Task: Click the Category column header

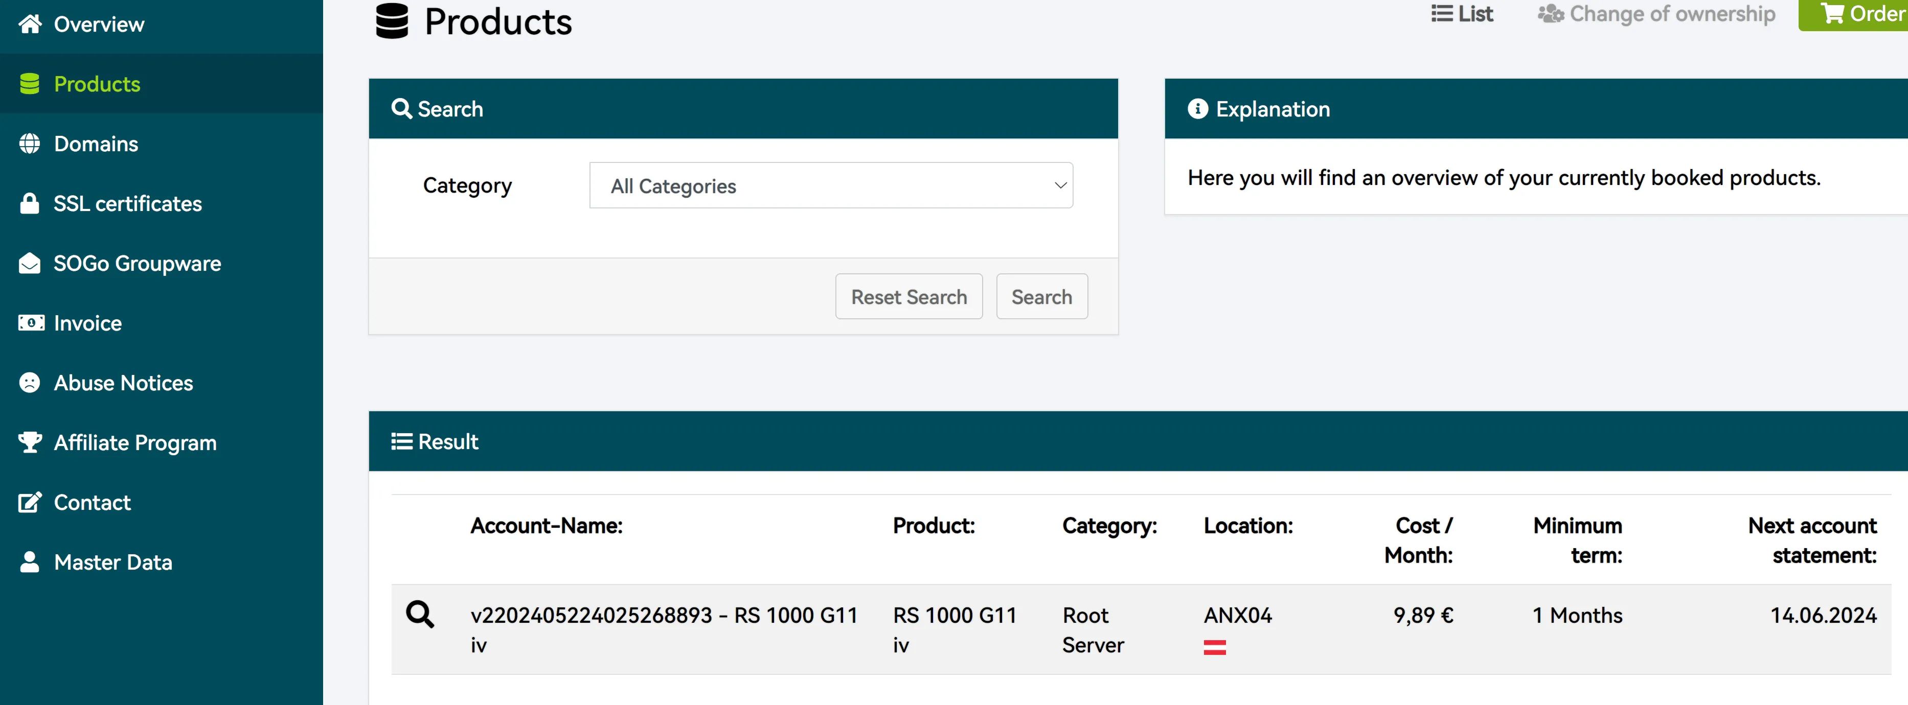Action: click(1109, 526)
